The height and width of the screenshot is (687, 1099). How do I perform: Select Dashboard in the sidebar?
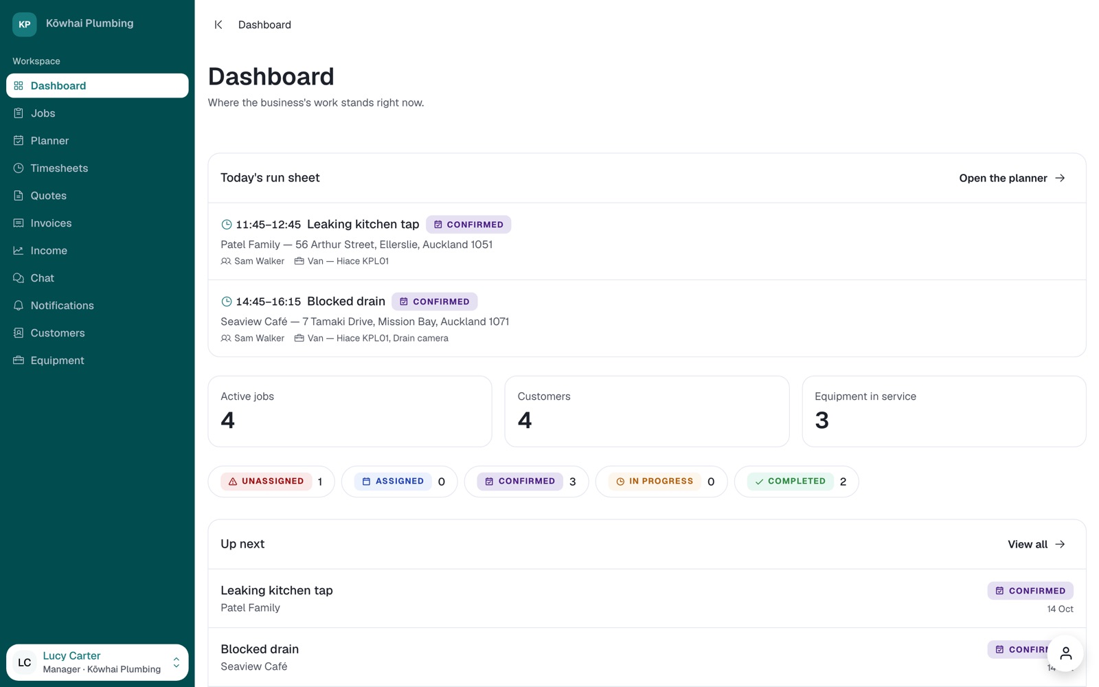pyautogui.click(x=98, y=86)
